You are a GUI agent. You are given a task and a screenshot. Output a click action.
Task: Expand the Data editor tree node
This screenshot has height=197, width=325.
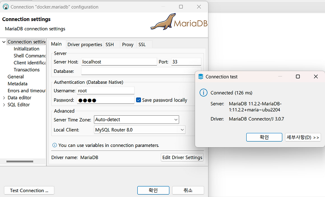(x=4, y=98)
